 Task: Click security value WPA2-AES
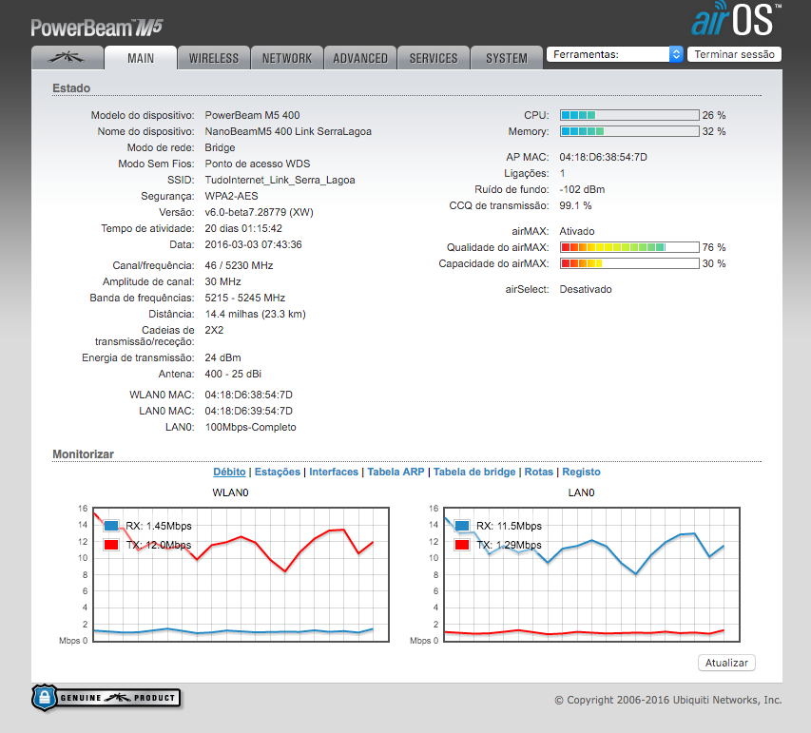pyautogui.click(x=231, y=196)
